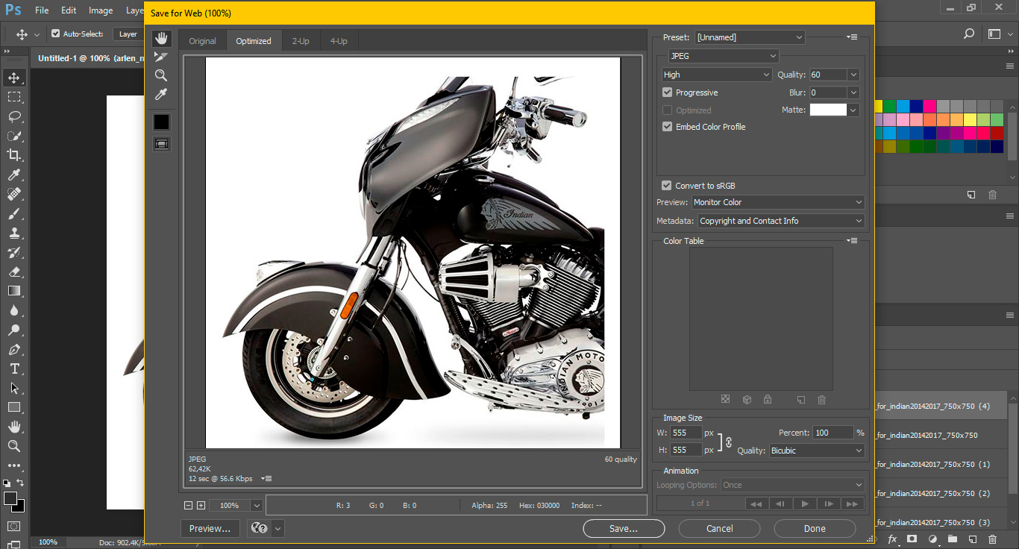
Task: Select the Rectangular Marquee tool
Action: [14, 97]
